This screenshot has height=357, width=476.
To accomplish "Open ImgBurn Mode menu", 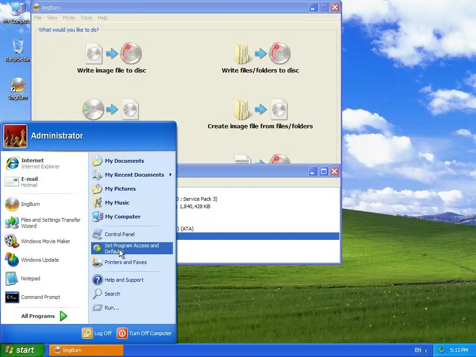I will point(69,18).
